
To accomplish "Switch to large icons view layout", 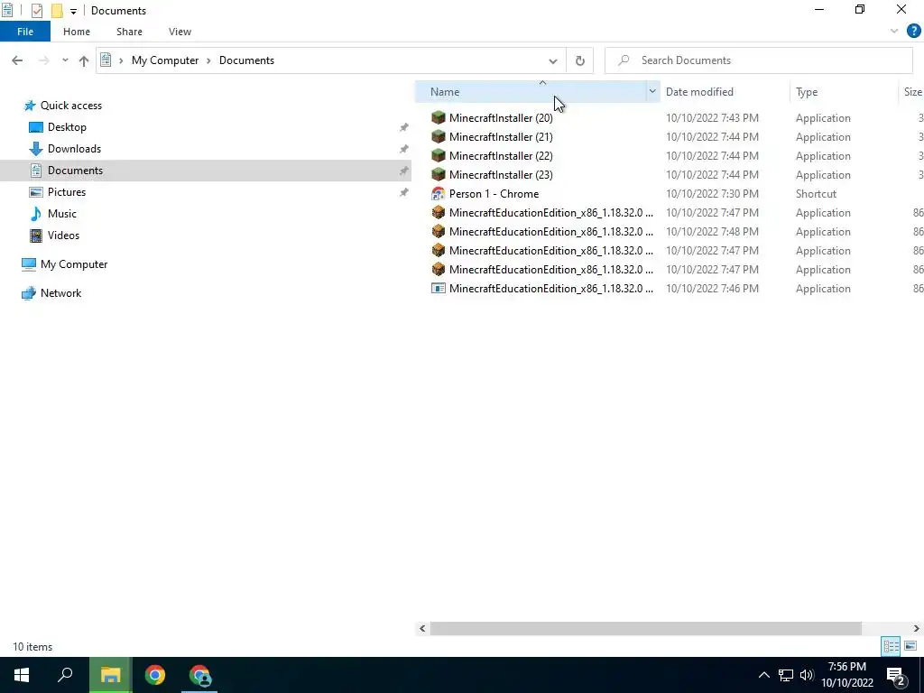I will pos(910,646).
